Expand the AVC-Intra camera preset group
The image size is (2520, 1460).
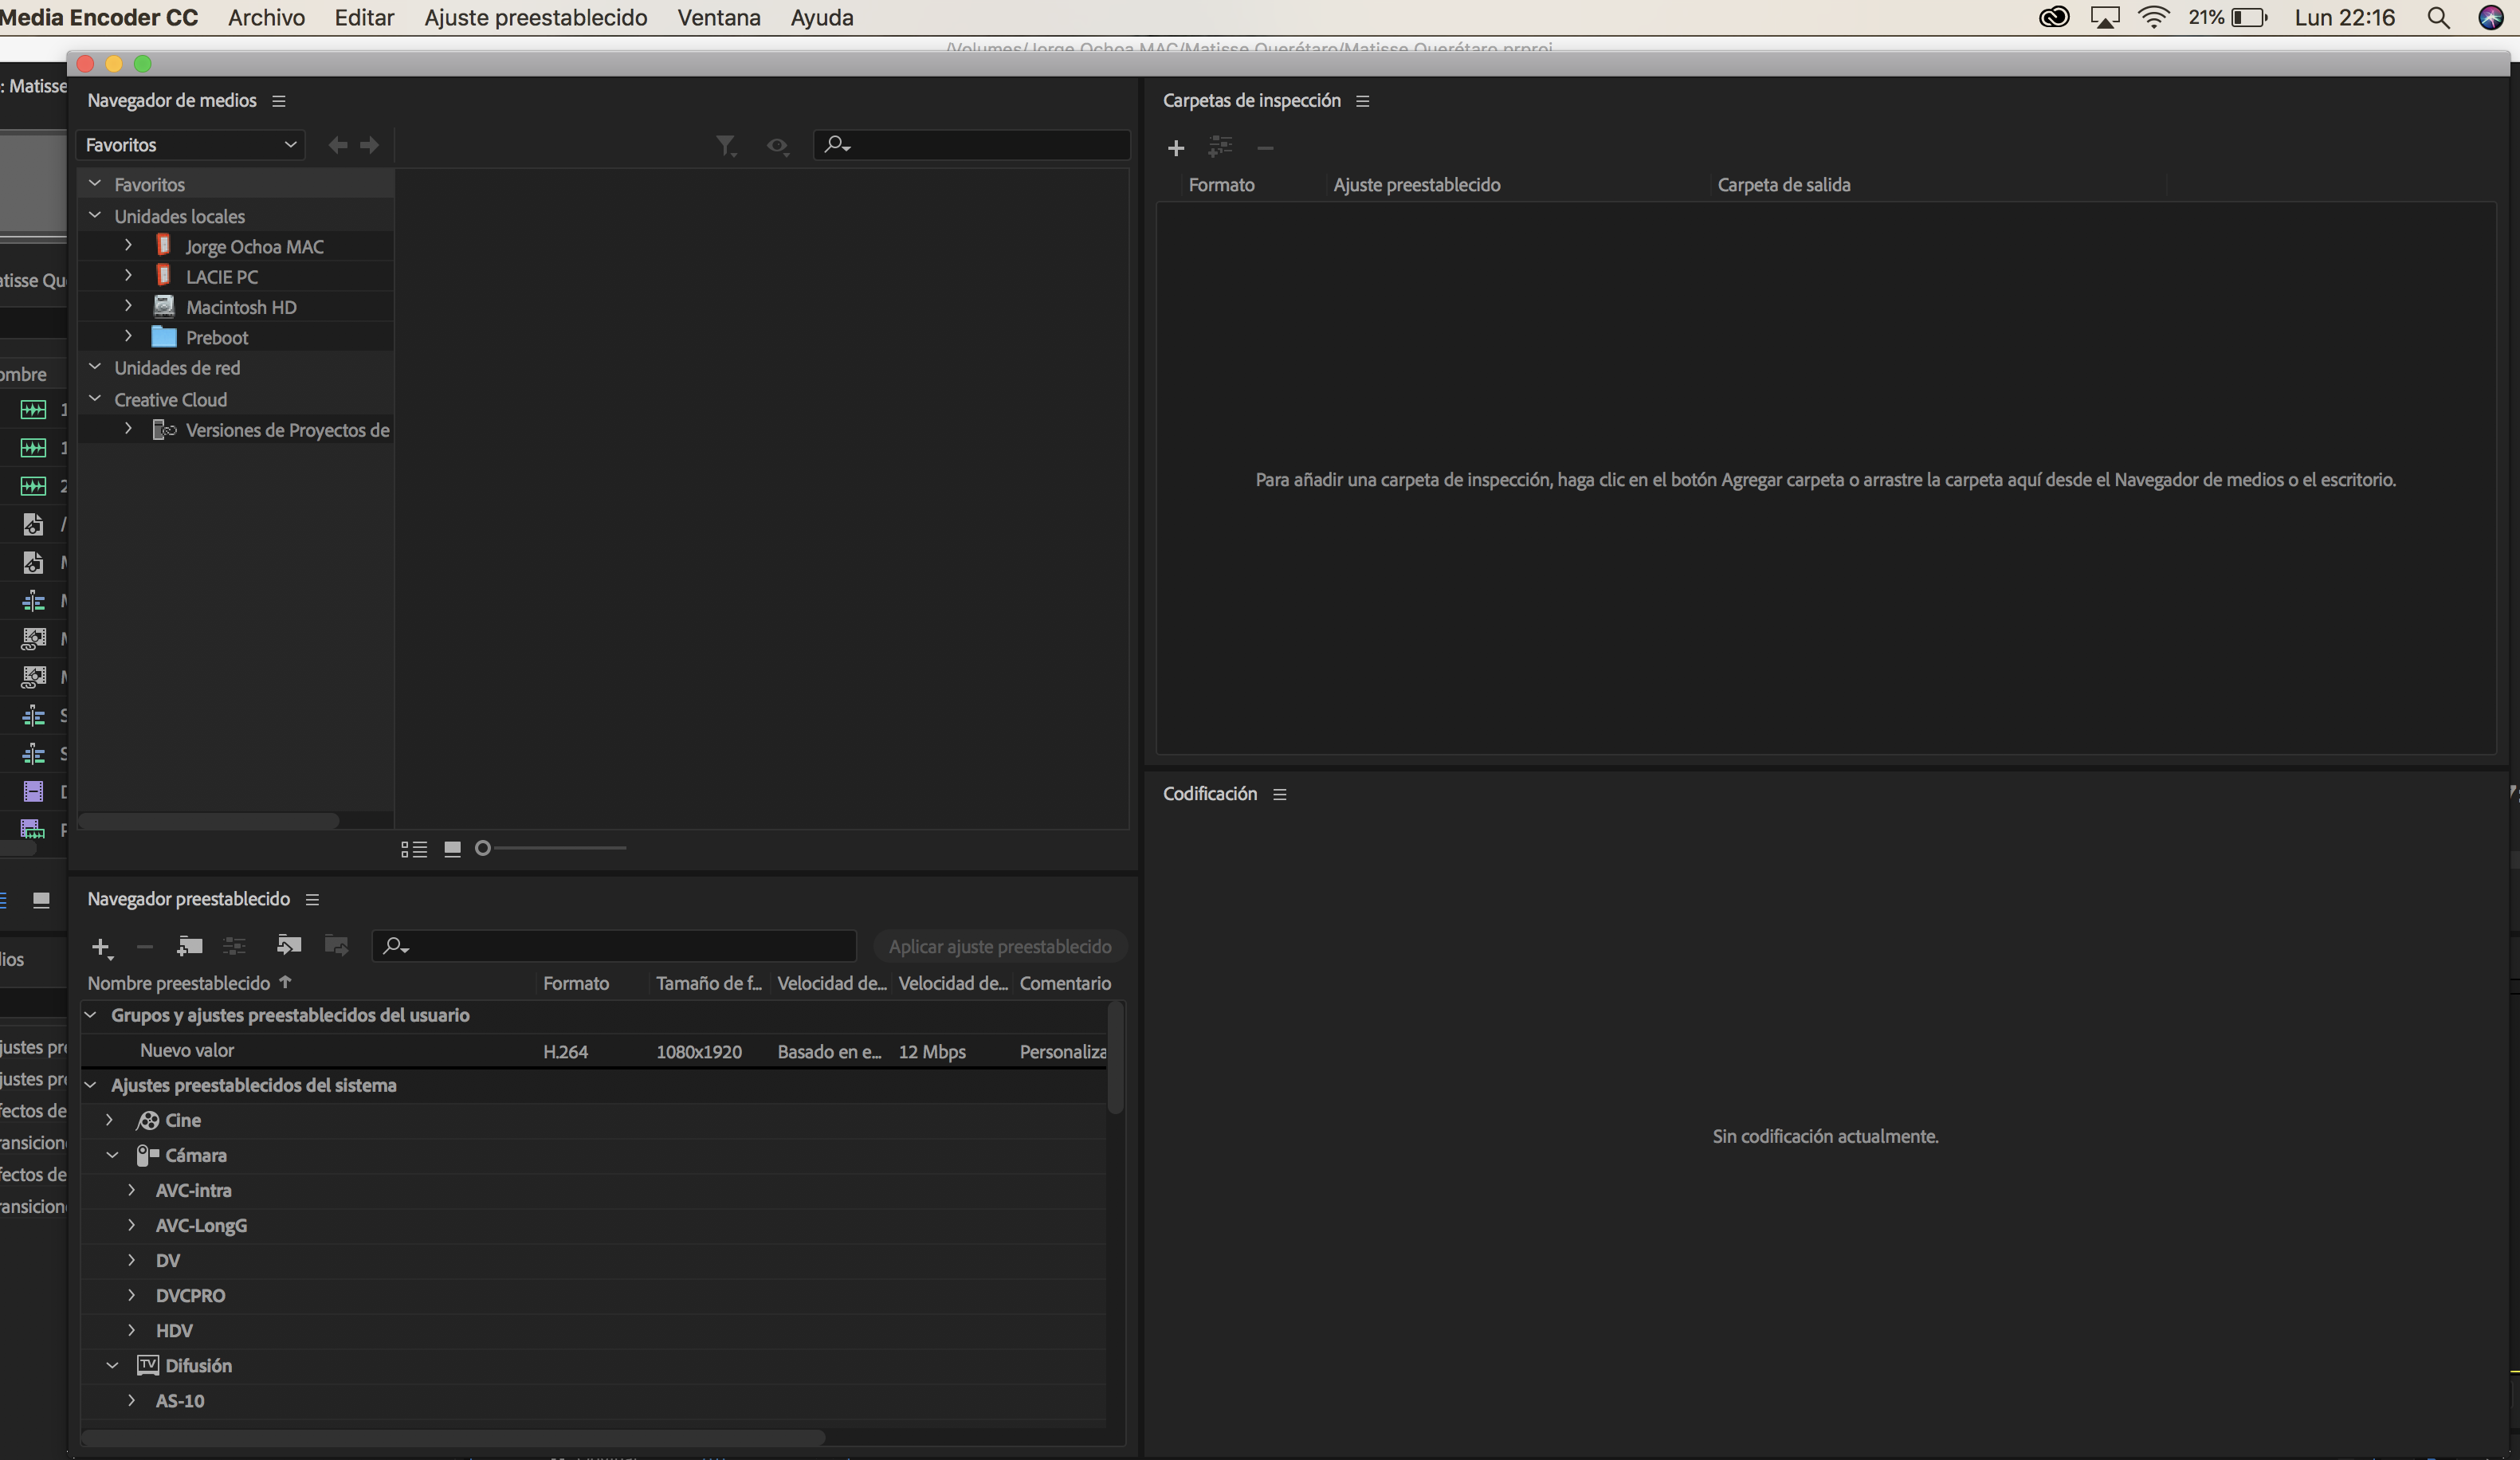tap(134, 1191)
